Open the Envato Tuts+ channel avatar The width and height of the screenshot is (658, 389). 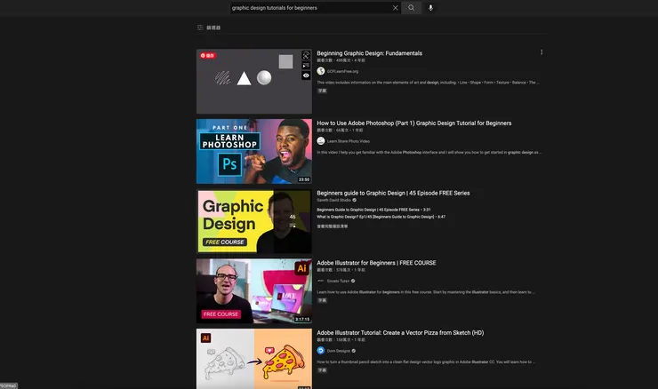pyautogui.click(x=321, y=281)
